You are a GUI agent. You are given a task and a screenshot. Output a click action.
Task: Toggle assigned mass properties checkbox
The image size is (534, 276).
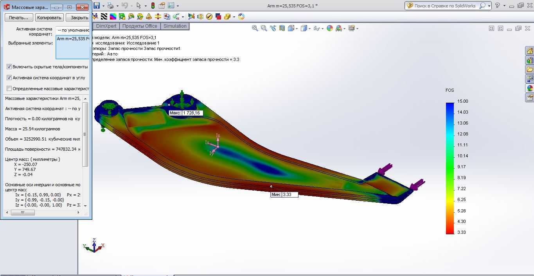(9, 89)
